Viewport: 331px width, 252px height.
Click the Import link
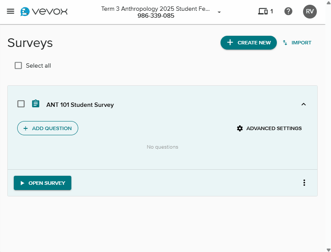click(x=301, y=43)
